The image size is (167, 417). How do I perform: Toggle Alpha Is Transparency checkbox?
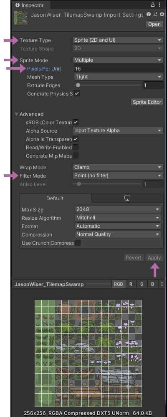(76, 139)
